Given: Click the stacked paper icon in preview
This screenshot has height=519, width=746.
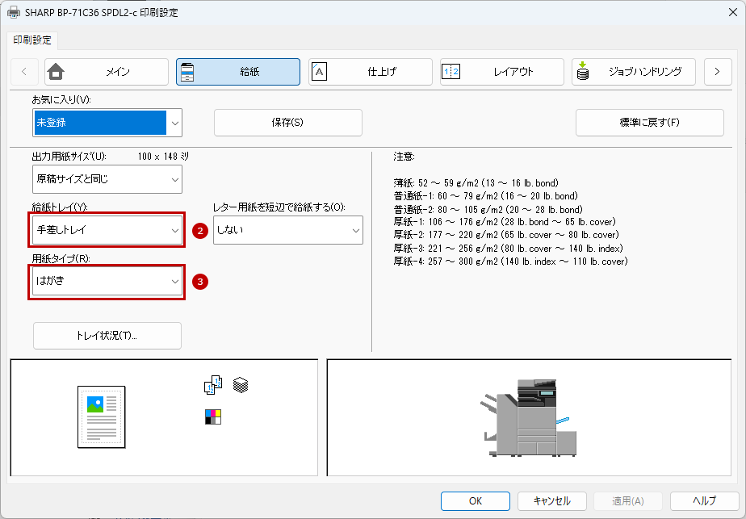Looking at the screenshot, I should click(241, 385).
